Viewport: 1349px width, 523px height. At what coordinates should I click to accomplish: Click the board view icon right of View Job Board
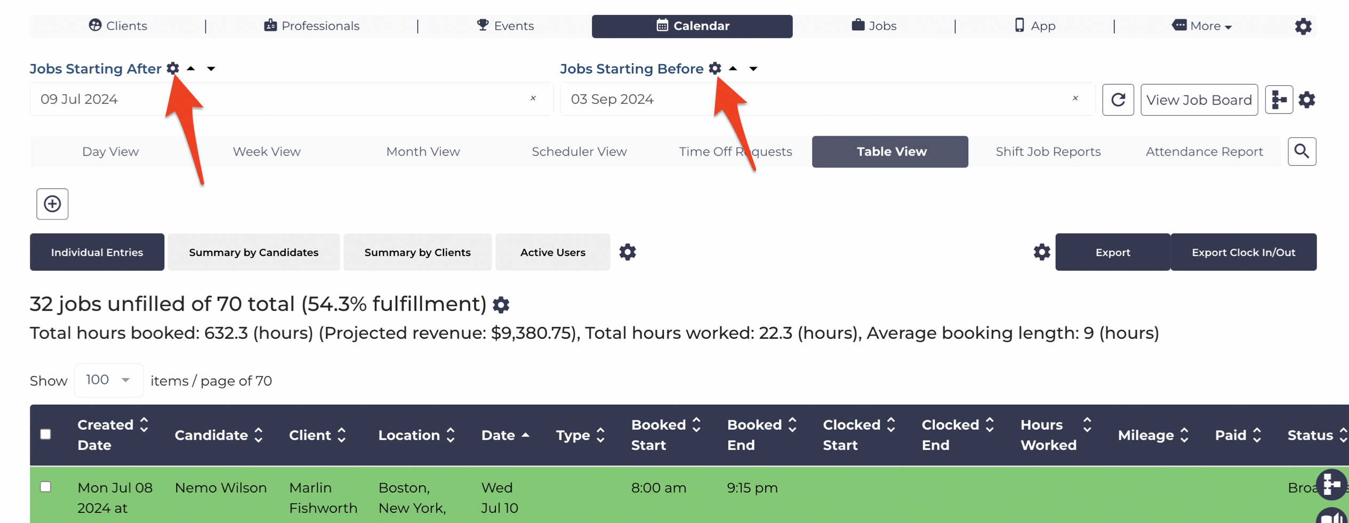click(x=1279, y=100)
